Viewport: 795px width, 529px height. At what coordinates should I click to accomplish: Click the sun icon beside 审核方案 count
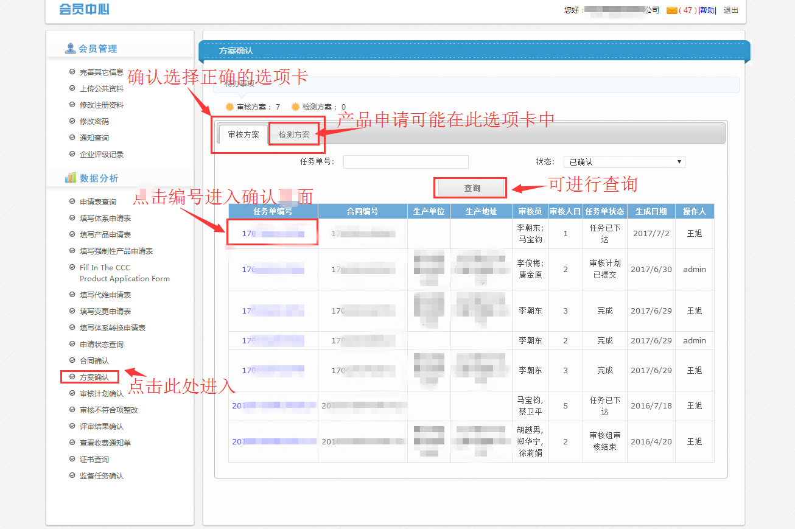229,107
